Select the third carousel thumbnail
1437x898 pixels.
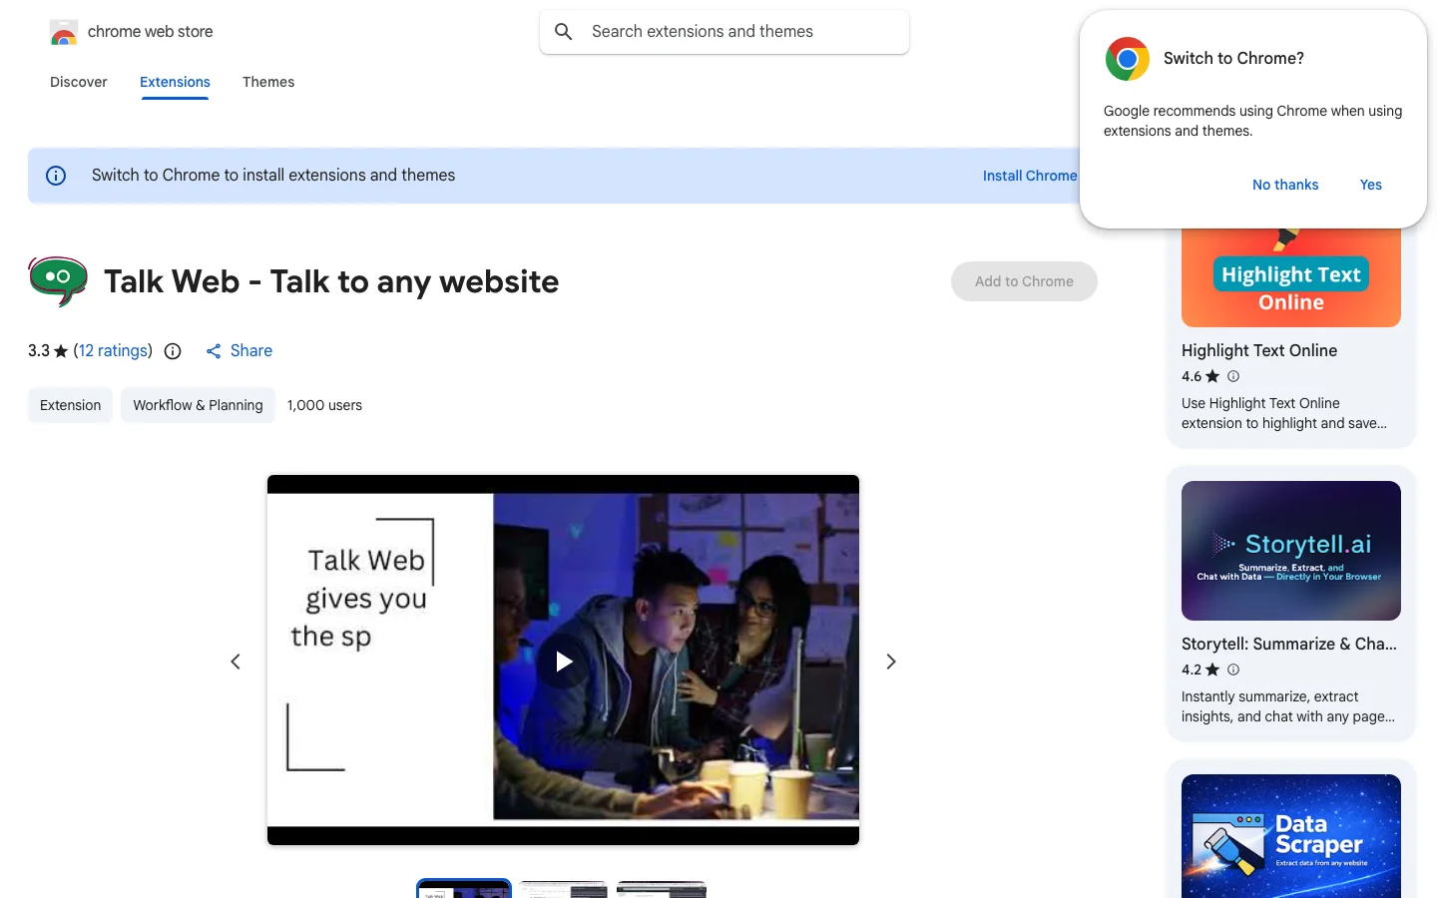point(662,889)
